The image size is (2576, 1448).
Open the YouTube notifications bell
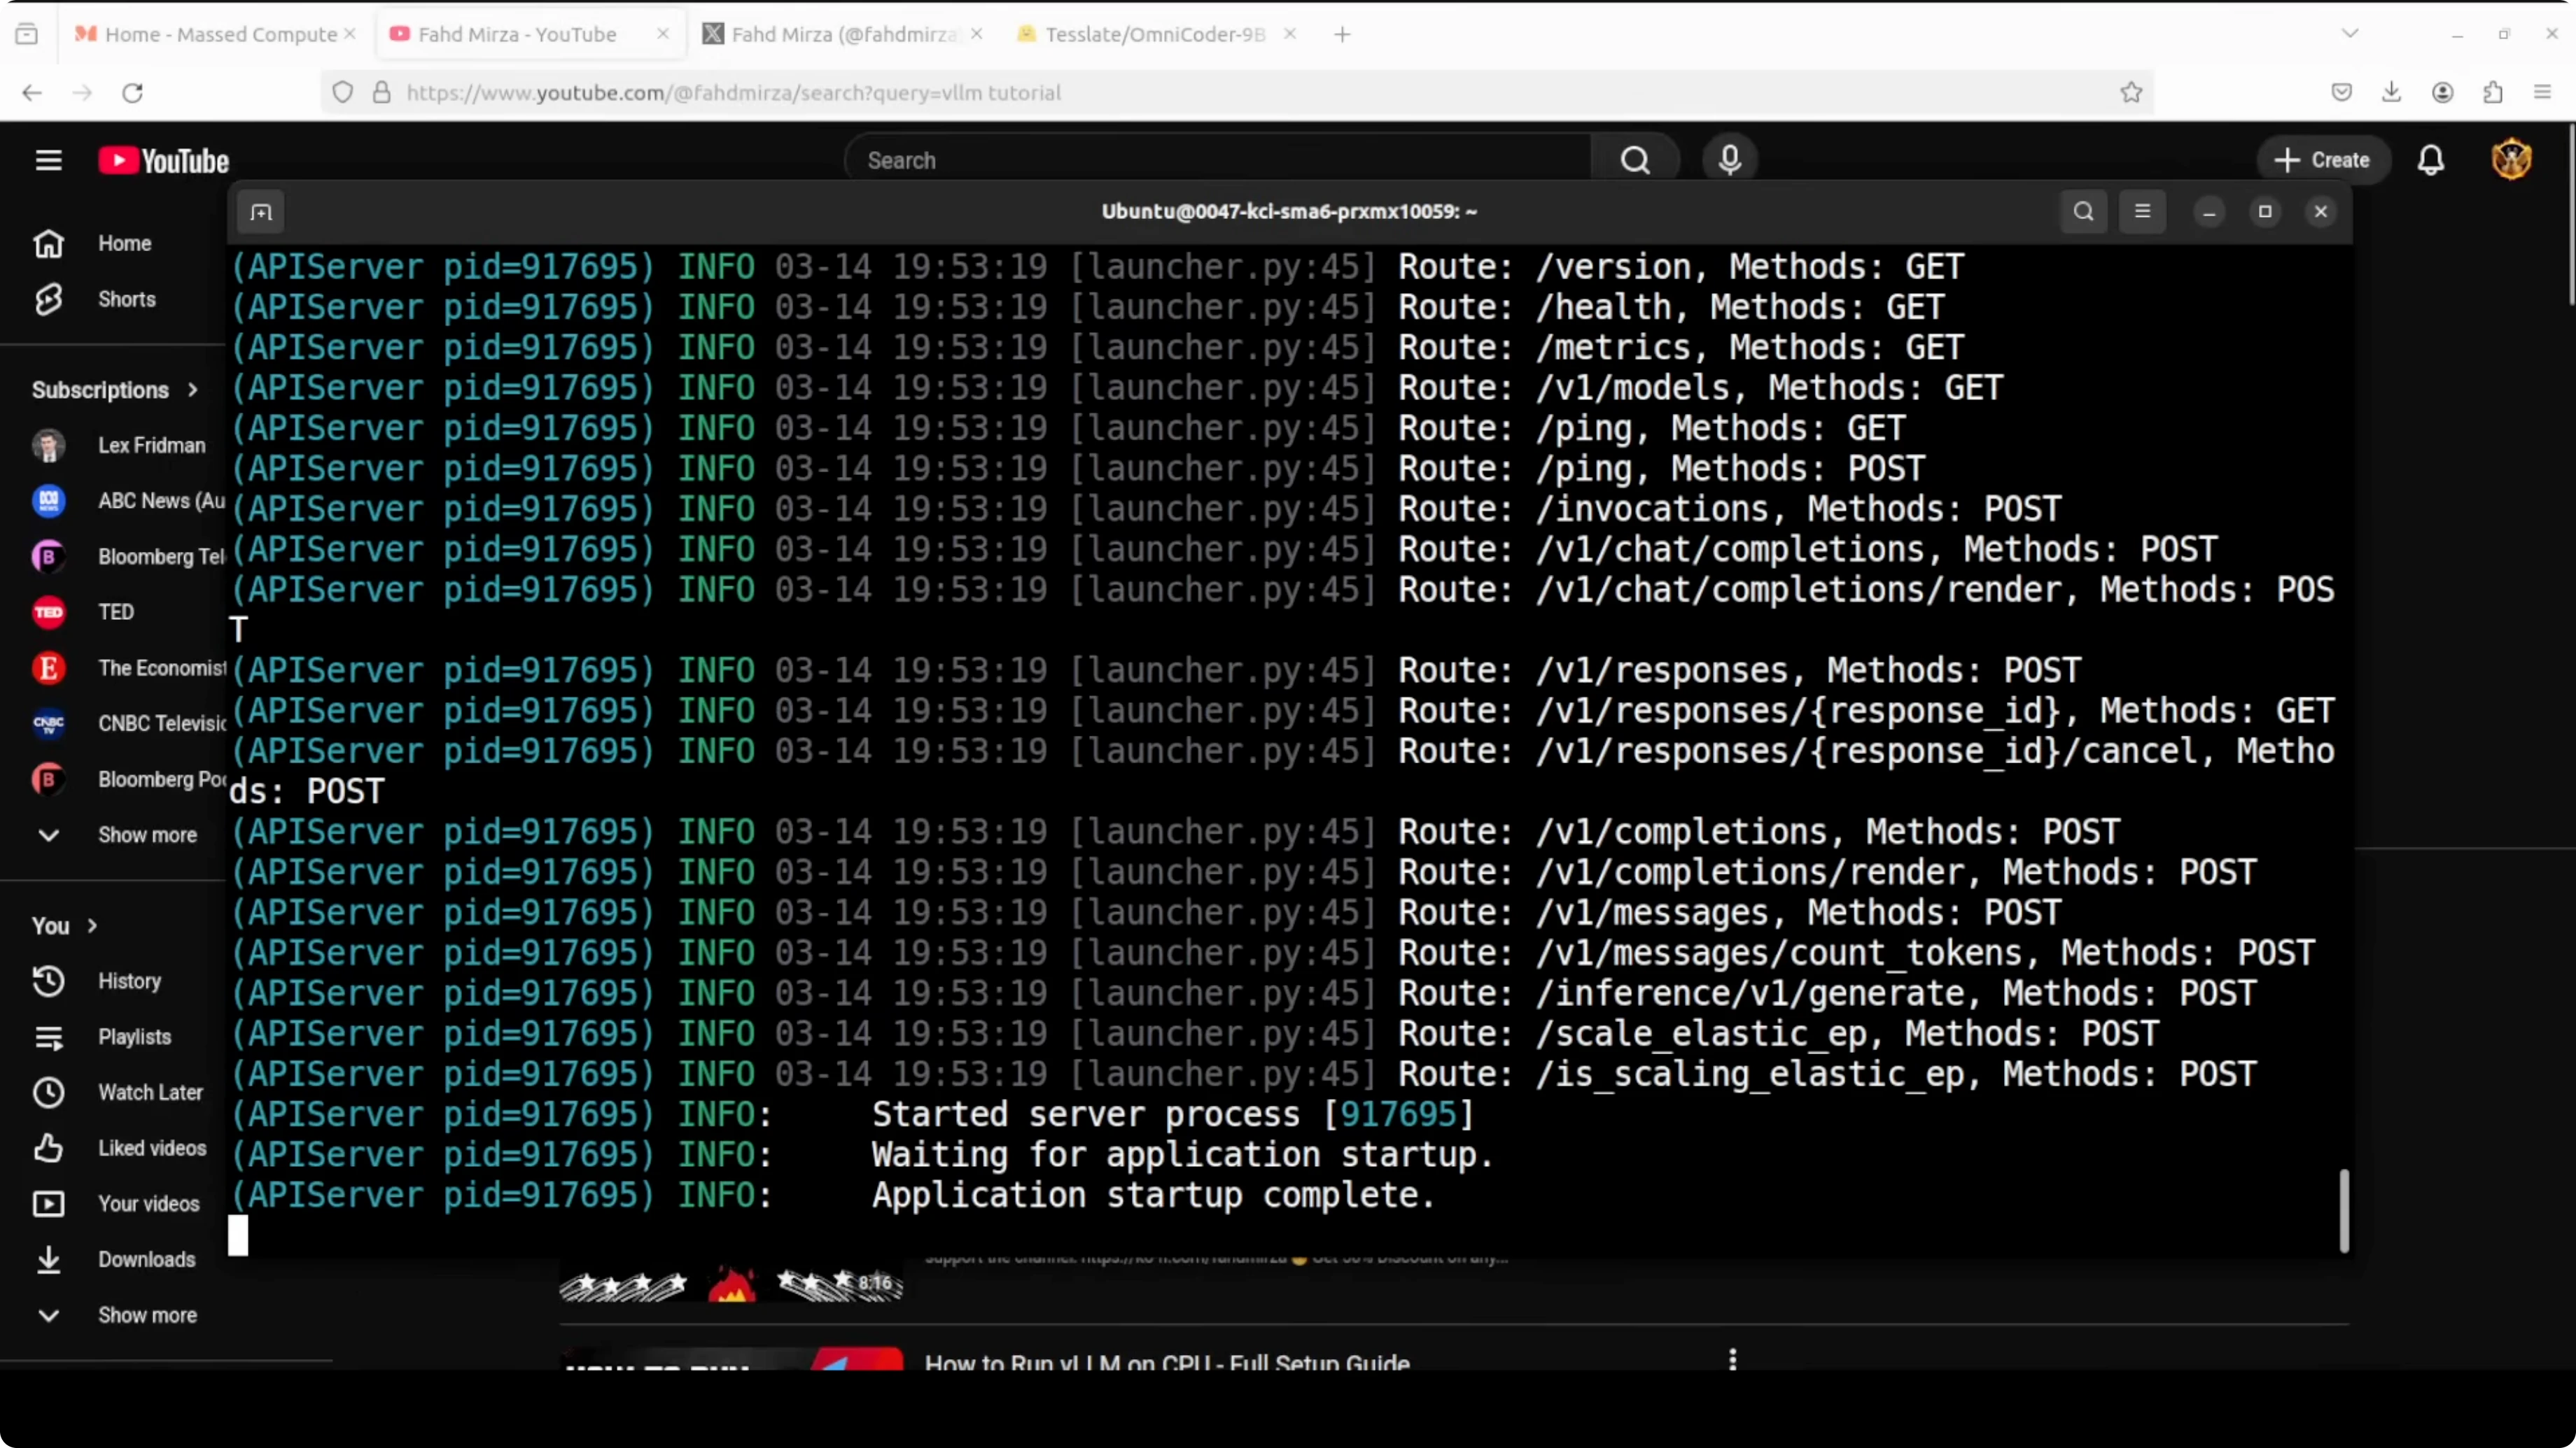pyautogui.click(x=2431, y=160)
